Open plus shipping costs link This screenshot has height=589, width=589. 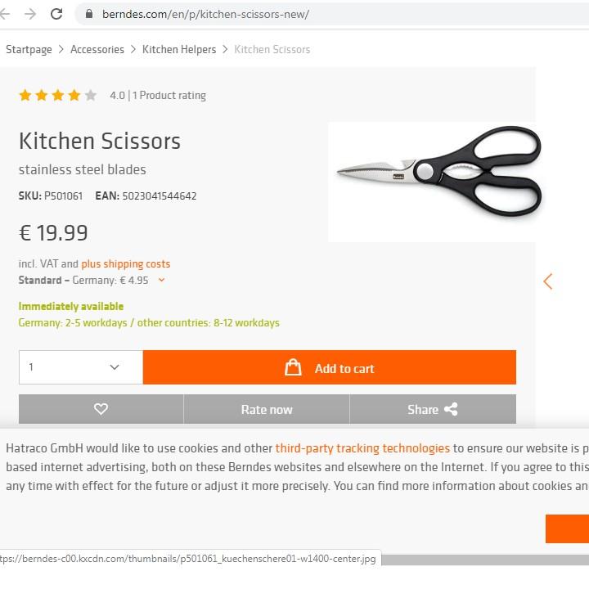pyautogui.click(x=126, y=263)
